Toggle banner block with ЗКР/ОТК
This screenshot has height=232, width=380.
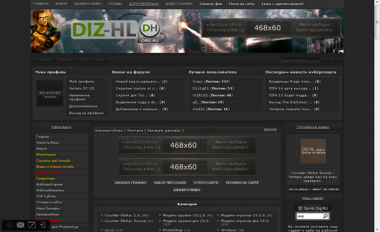(270, 130)
